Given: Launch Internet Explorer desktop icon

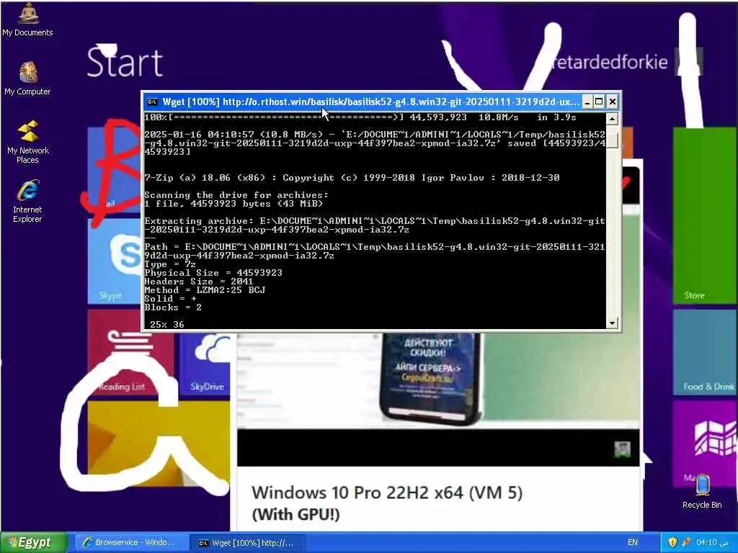Looking at the screenshot, I should click(x=28, y=201).
